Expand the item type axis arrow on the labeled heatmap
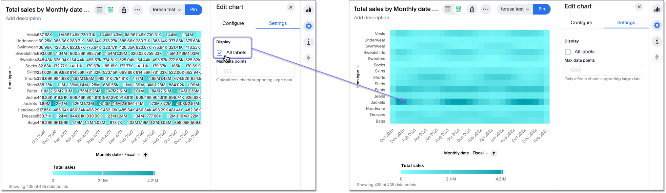Image resolution: width=666 pixels, height=193 pixels. [10, 68]
